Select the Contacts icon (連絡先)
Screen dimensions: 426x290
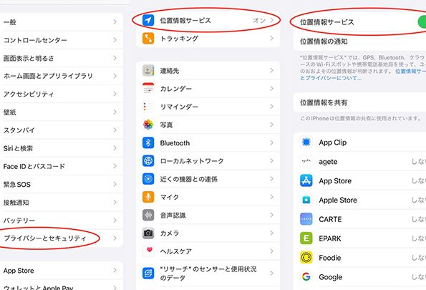[148, 70]
